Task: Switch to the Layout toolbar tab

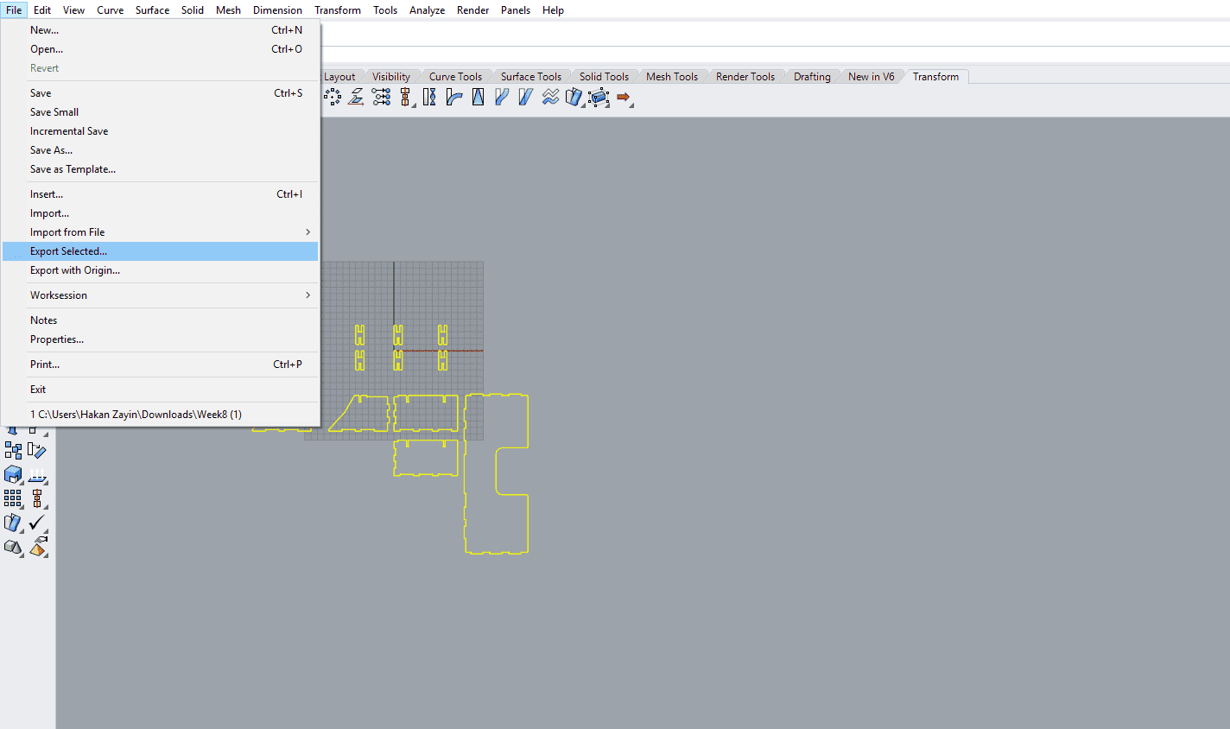Action: [339, 77]
